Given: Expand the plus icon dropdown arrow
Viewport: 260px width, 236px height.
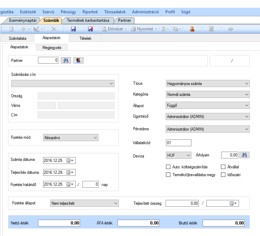Looking at the screenshot, I should point(29,29).
